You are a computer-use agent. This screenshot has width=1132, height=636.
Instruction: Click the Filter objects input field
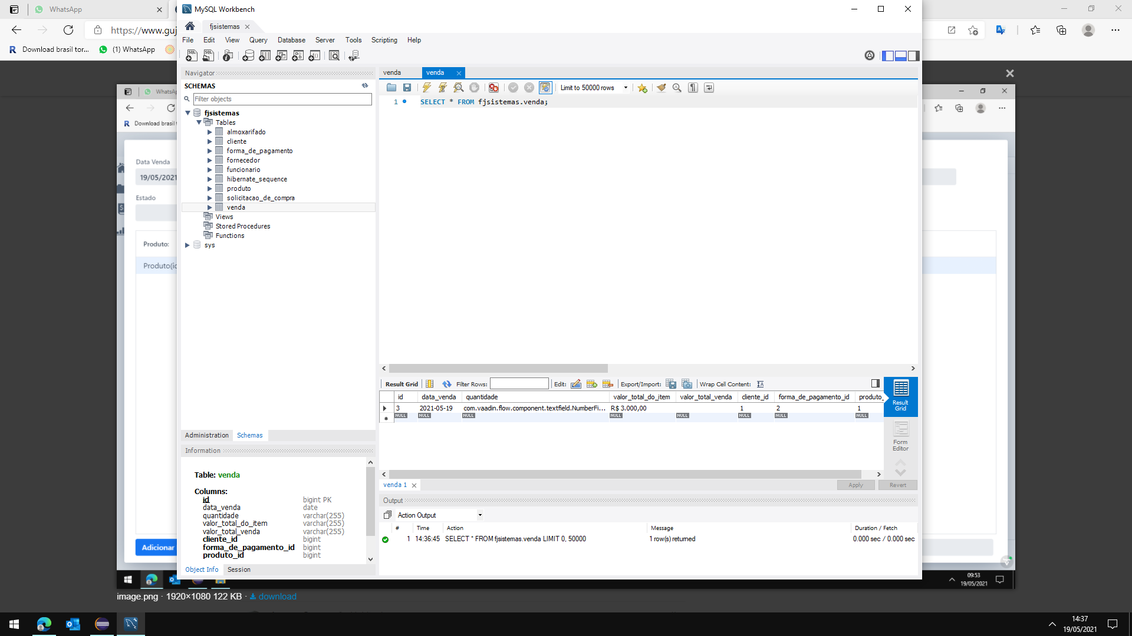(282, 99)
